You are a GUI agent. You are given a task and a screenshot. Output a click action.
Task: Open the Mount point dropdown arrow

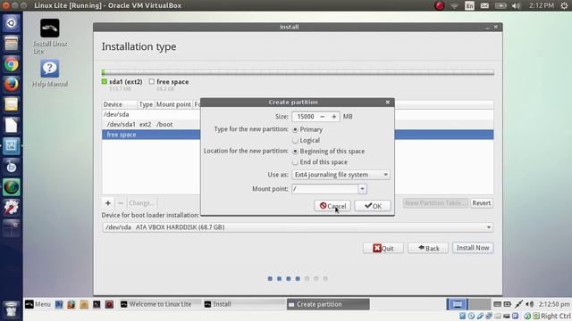[362, 189]
